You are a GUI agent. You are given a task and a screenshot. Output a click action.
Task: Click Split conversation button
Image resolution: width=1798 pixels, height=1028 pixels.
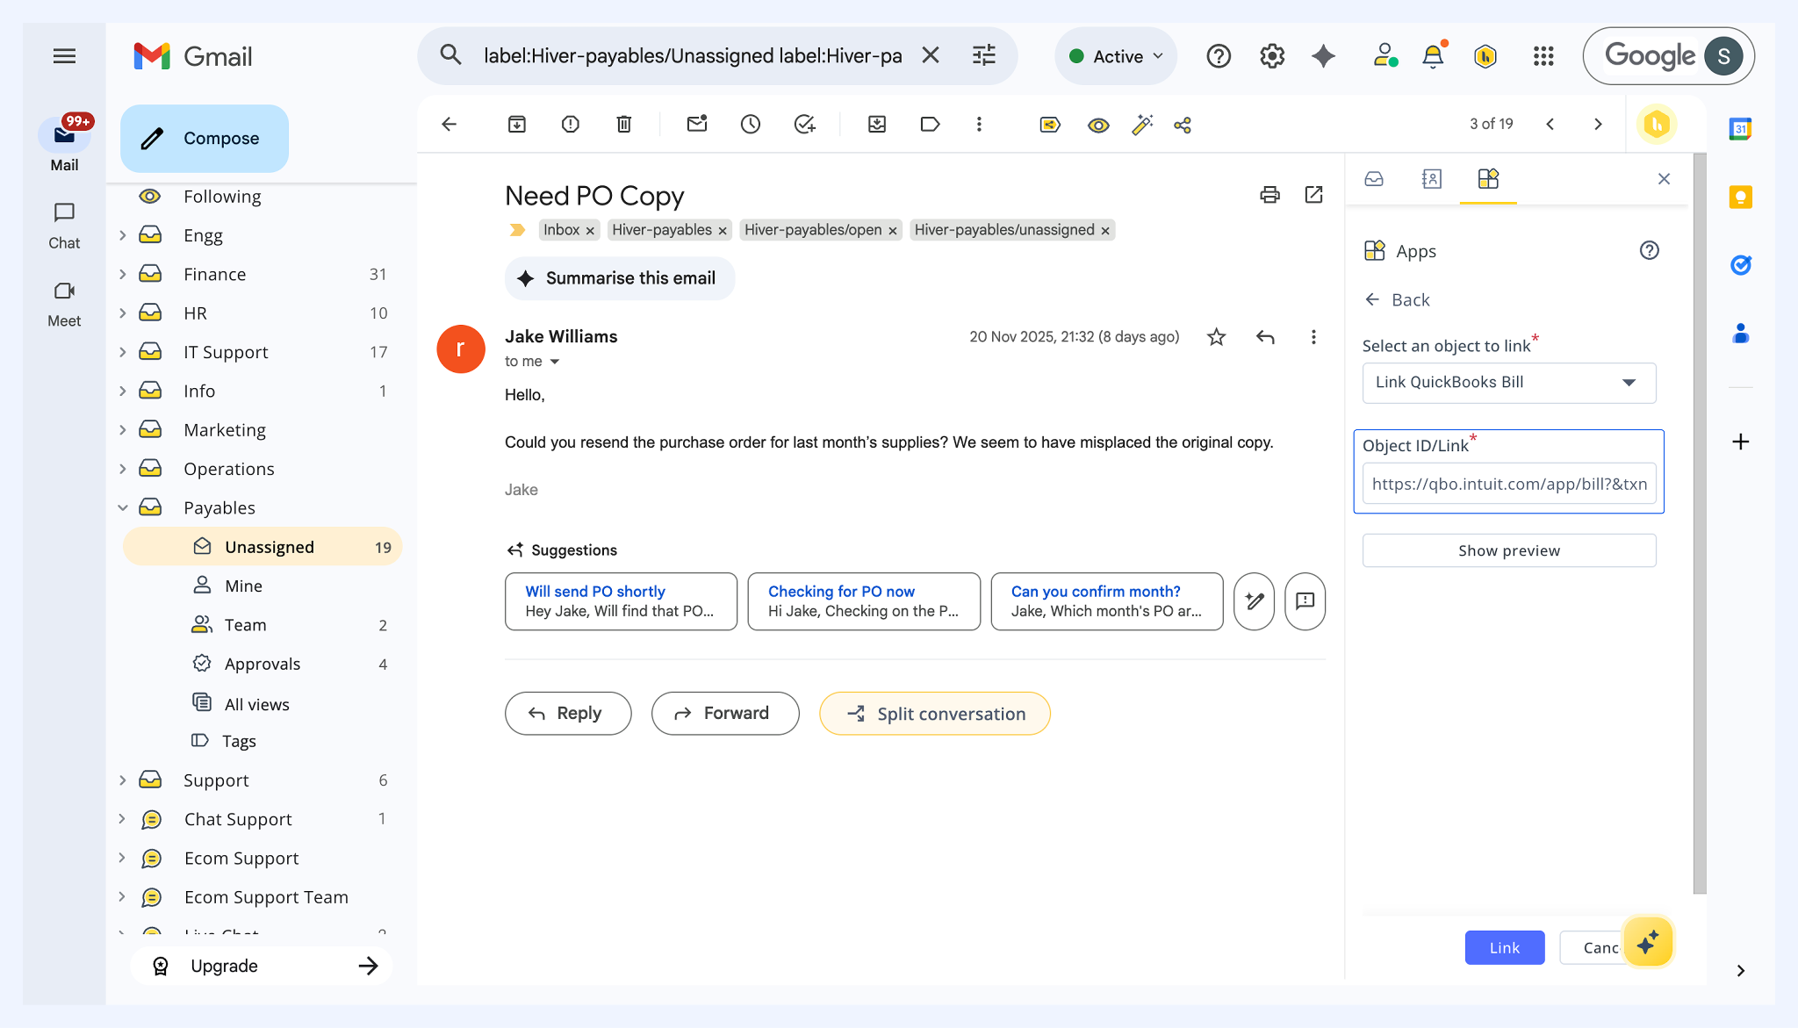pyautogui.click(x=935, y=714)
